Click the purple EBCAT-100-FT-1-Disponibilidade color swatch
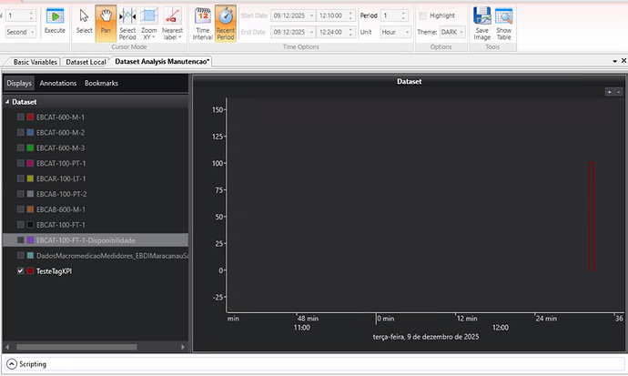 point(30,240)
